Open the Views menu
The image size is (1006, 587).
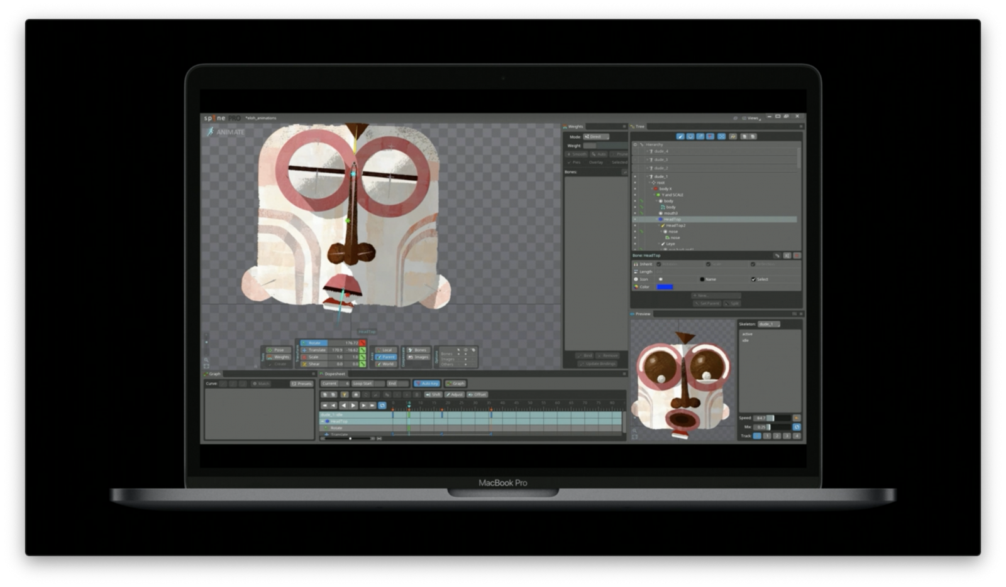[x=751, y=118]
